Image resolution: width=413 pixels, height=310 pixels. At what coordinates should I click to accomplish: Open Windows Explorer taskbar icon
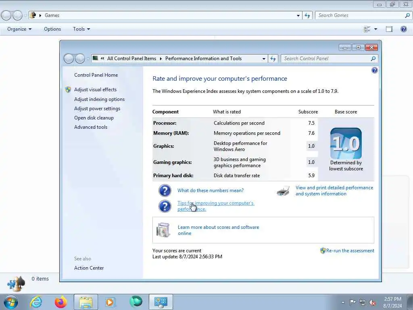point(86,302)
